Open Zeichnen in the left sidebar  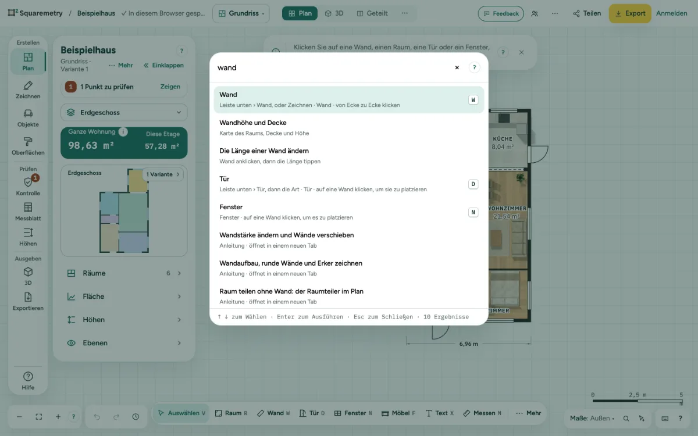point(28,90)
